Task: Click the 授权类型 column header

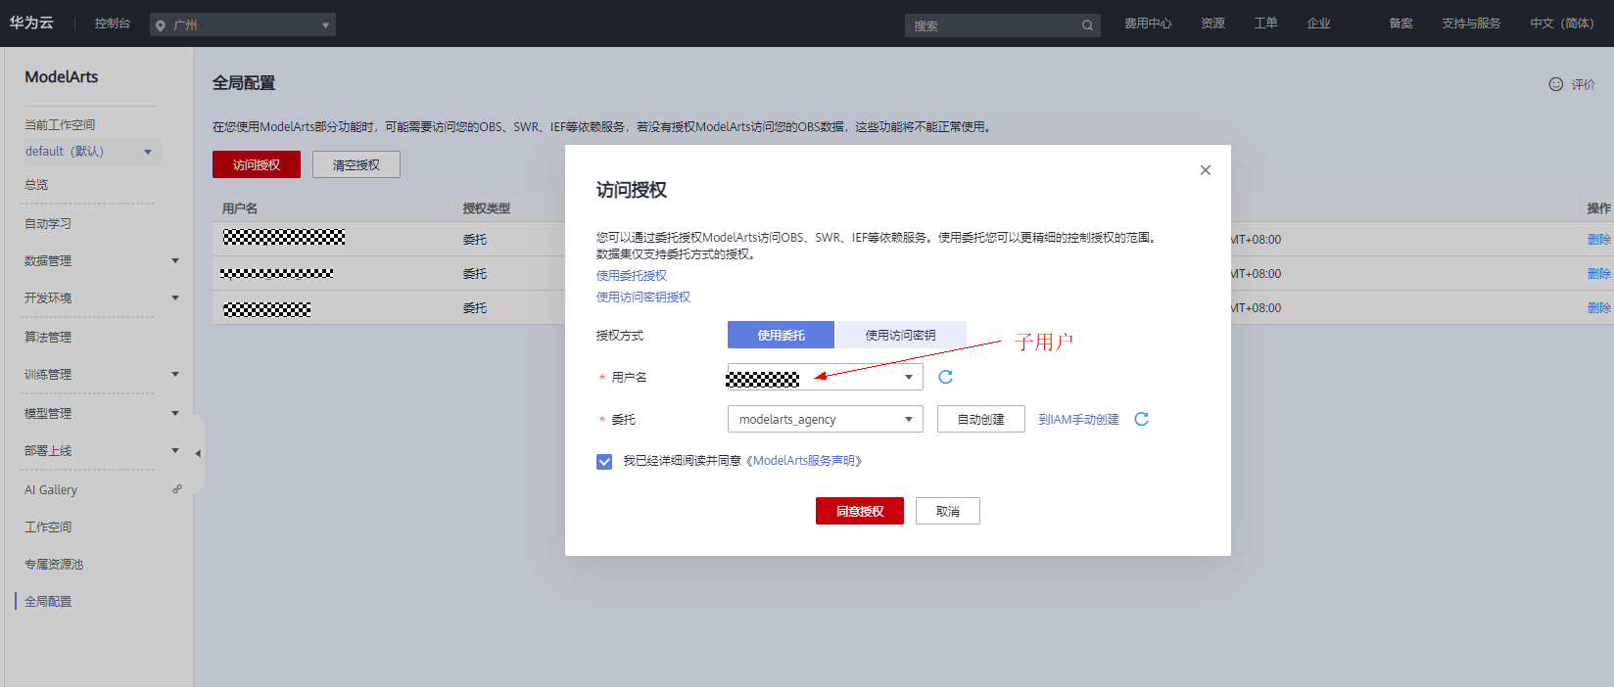Action: pos(487,208)
